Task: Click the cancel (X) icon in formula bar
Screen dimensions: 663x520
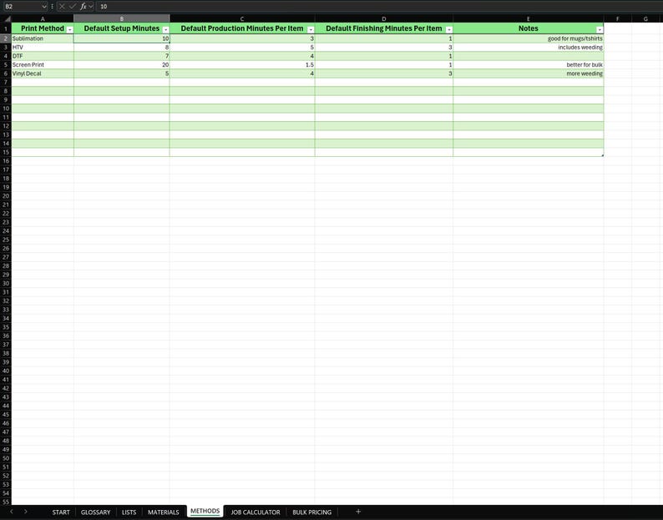Action: tap(62, 7)
